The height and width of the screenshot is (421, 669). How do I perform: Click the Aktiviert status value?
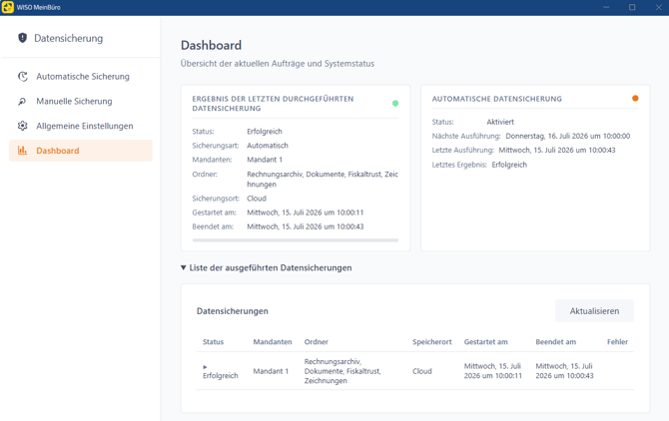(500, 122)
